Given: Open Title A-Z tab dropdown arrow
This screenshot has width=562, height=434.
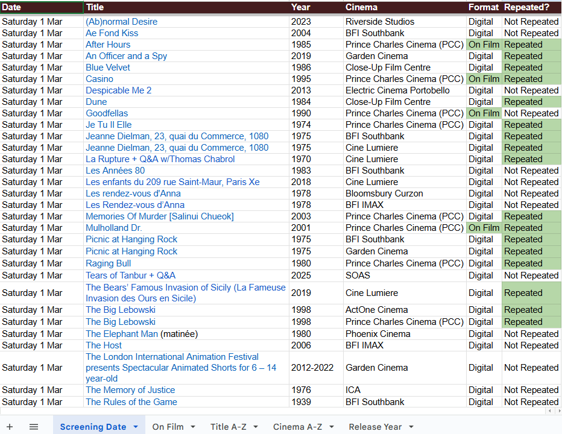Looking at the screenshot, I should coord(256,427).
